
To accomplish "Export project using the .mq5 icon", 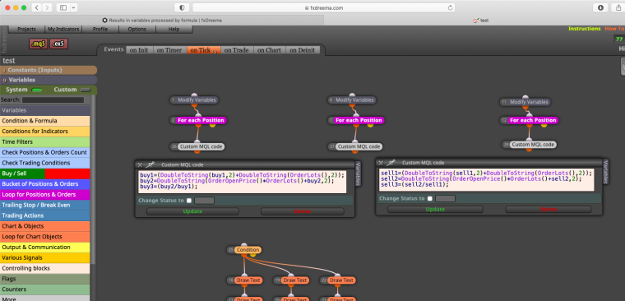I will [x=38, y=44].
